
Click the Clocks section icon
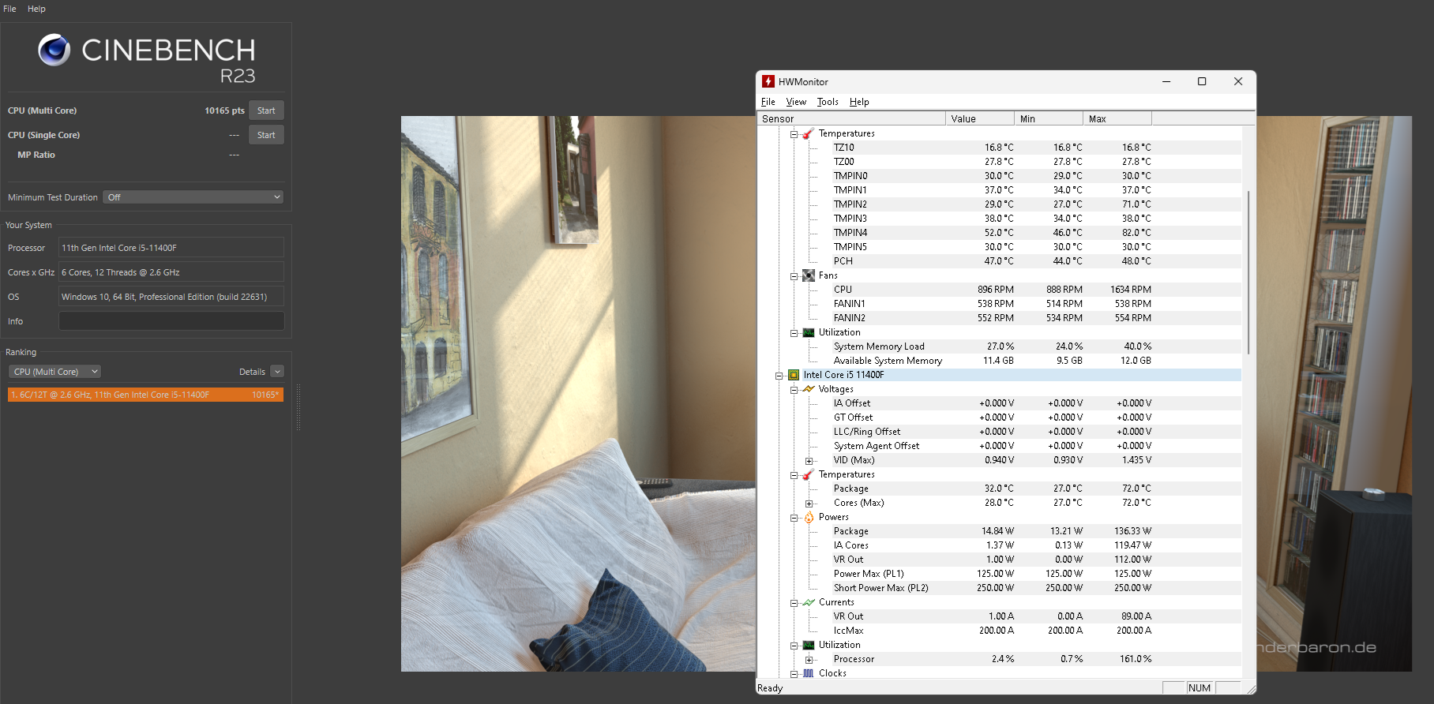click(x=809, y=673)
